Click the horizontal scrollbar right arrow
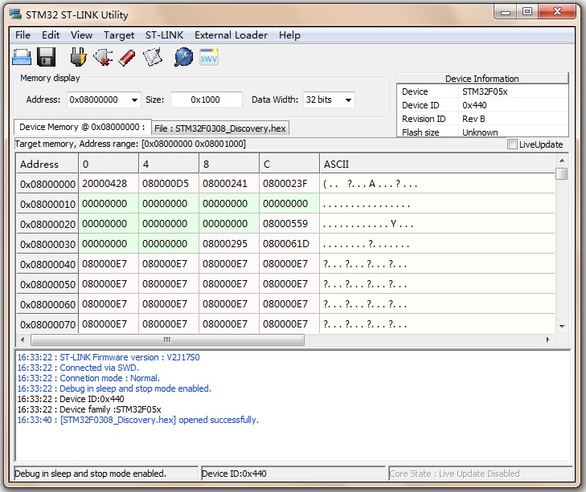586x492 pixels. click(x=548, y=340)
